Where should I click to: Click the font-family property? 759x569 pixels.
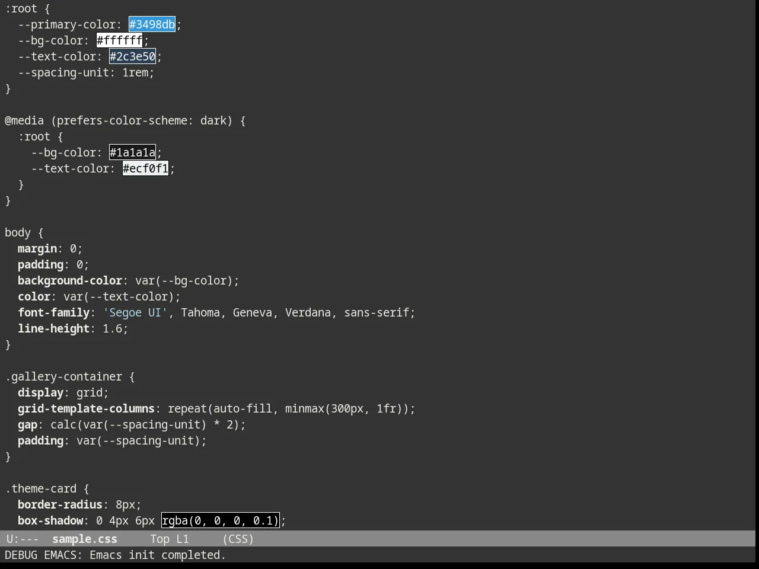click(53, 312)
